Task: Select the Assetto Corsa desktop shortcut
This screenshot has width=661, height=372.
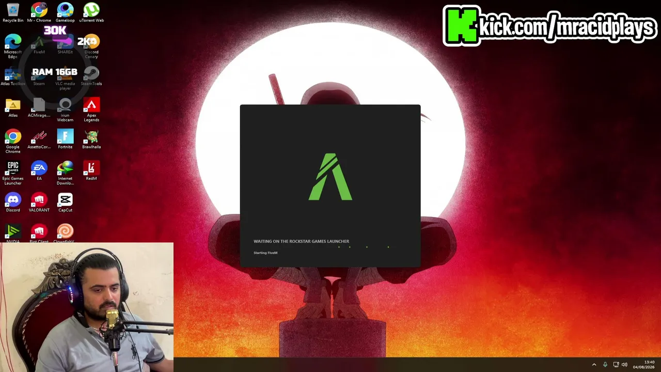Action: (39, 139)
